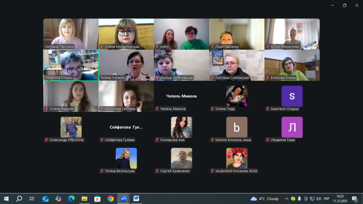Click the speaker volume icon in the tray

pos(319,199)
